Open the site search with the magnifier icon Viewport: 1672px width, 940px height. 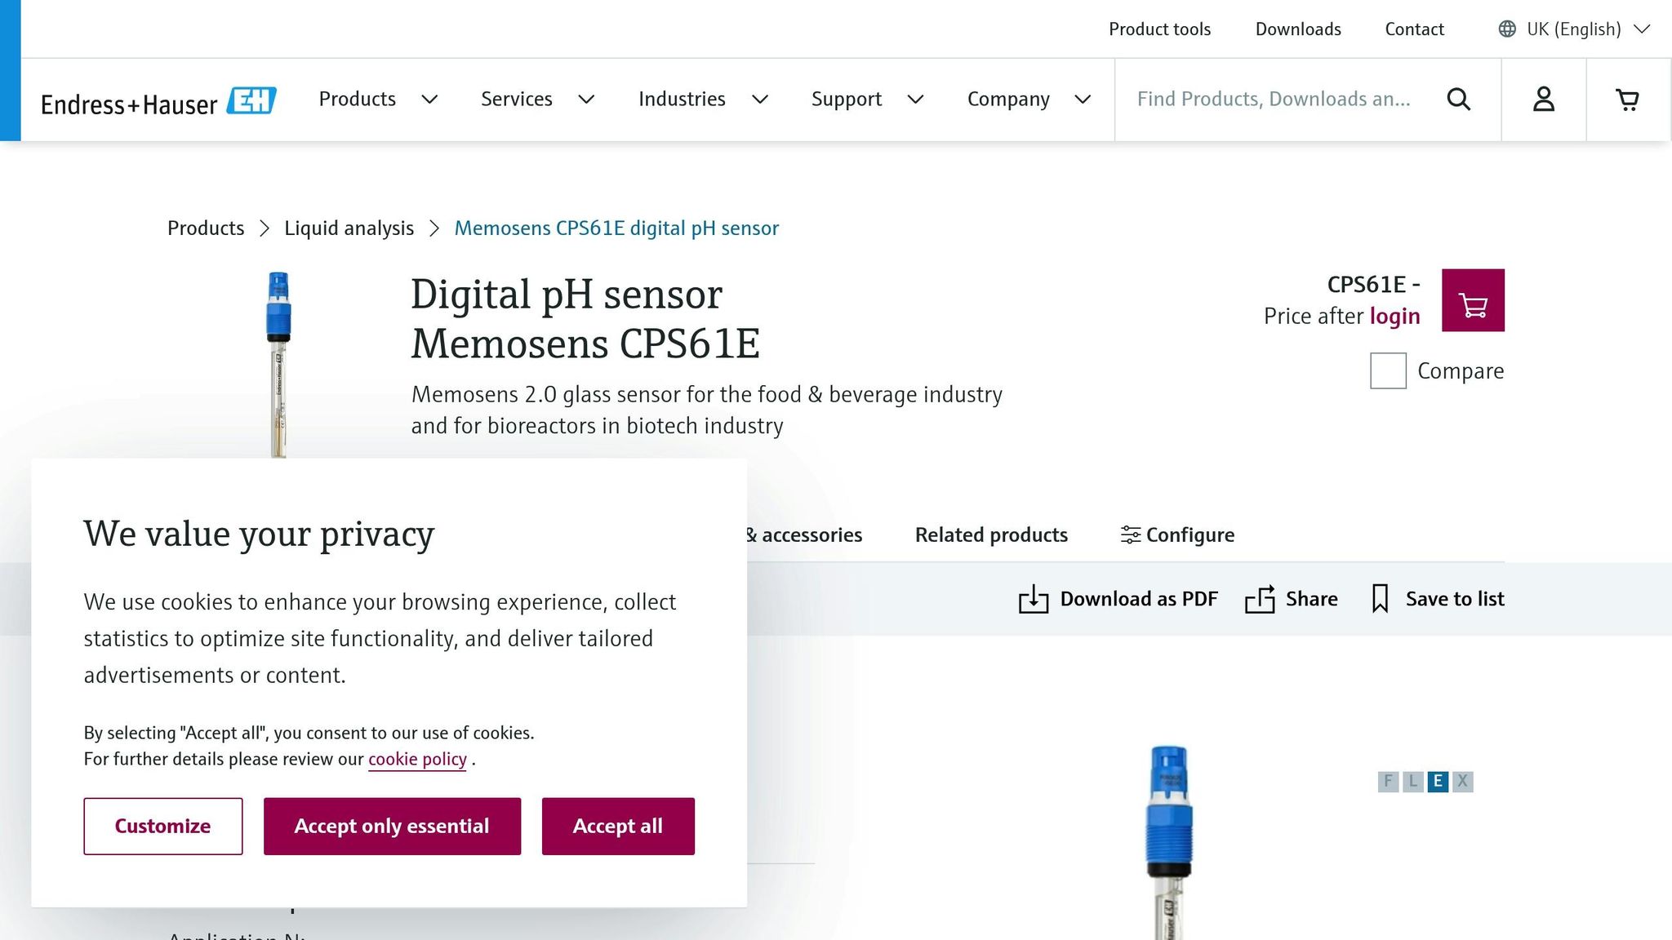tap(1458, 99)
